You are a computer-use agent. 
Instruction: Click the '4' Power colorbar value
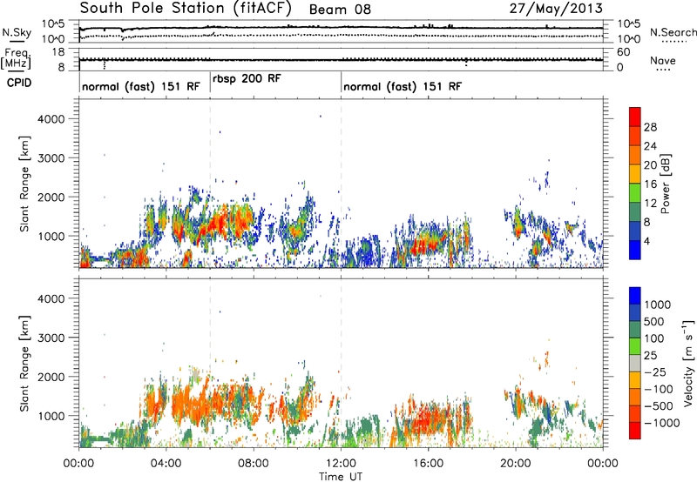point(646,242)
